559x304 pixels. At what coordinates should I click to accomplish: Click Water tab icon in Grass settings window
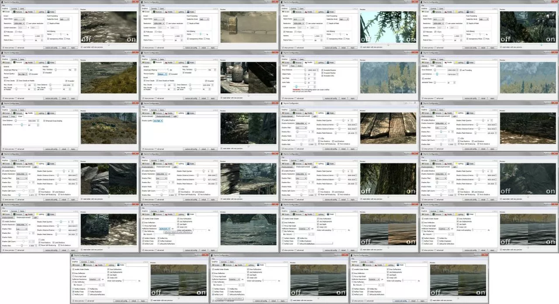[x=48, y=113]
